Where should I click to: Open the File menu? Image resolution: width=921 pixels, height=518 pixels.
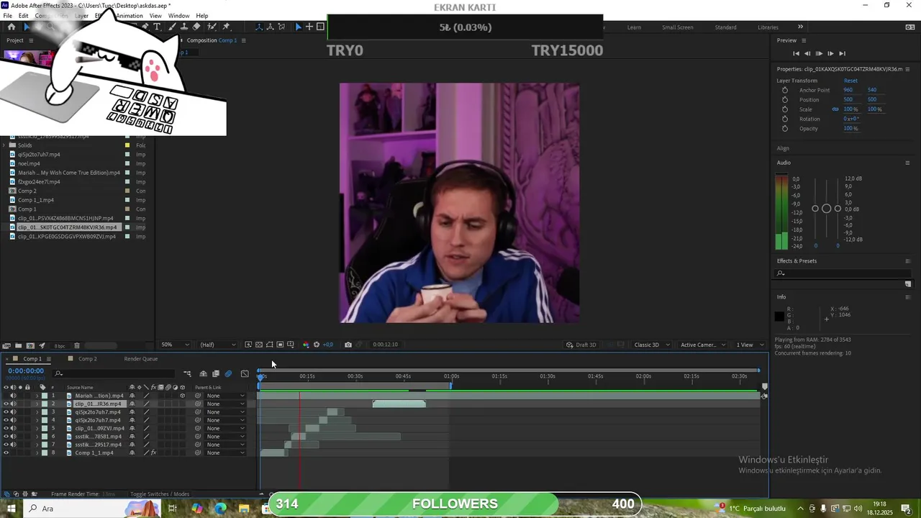pyautogui.click(x=7, y=16)
